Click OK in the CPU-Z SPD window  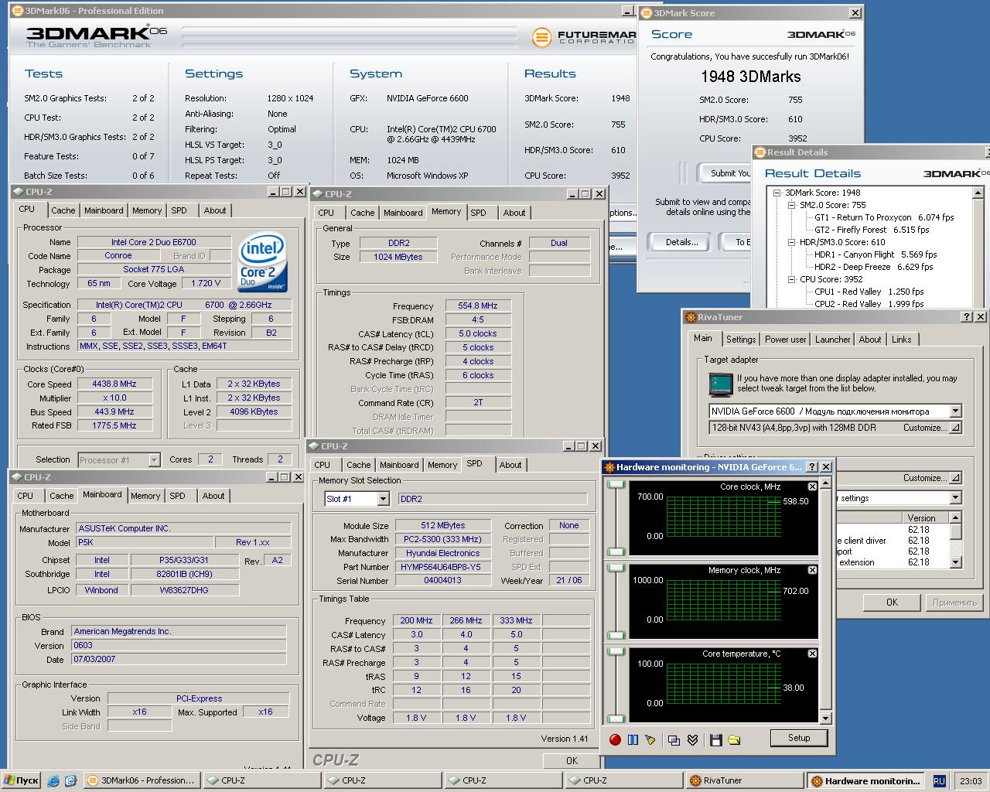572,760
